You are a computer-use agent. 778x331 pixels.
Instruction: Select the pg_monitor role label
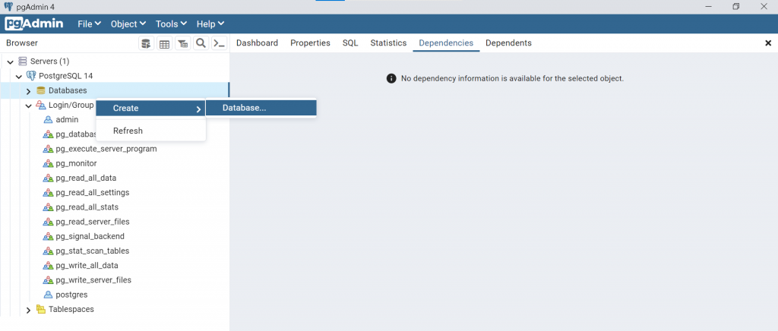tap(77, 163)
